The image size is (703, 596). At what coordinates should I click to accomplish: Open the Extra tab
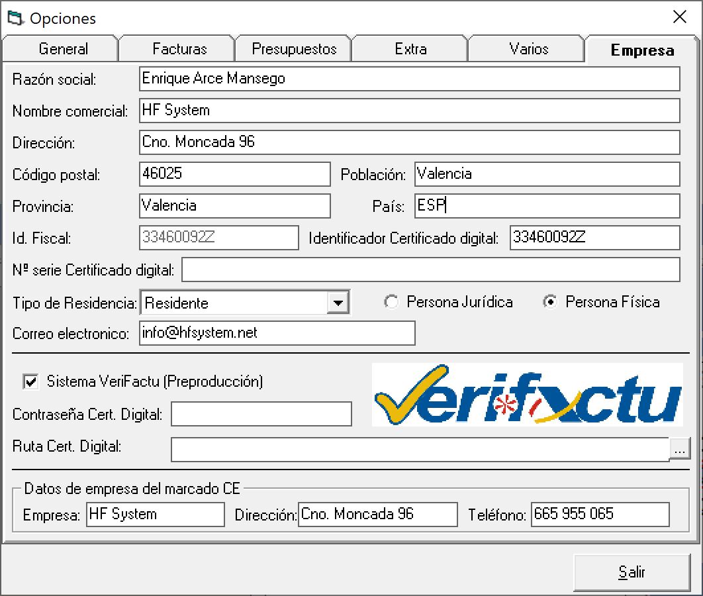tap(410, 49)
